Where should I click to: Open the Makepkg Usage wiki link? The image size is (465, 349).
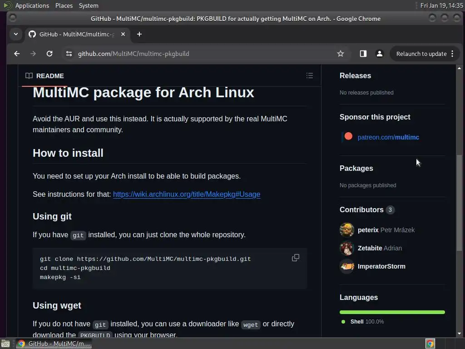[x=187, y=194]
